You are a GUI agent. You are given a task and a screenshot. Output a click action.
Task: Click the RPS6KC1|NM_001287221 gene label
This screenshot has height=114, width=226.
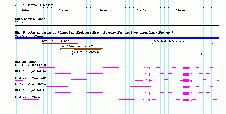click(x=30, y=90)
